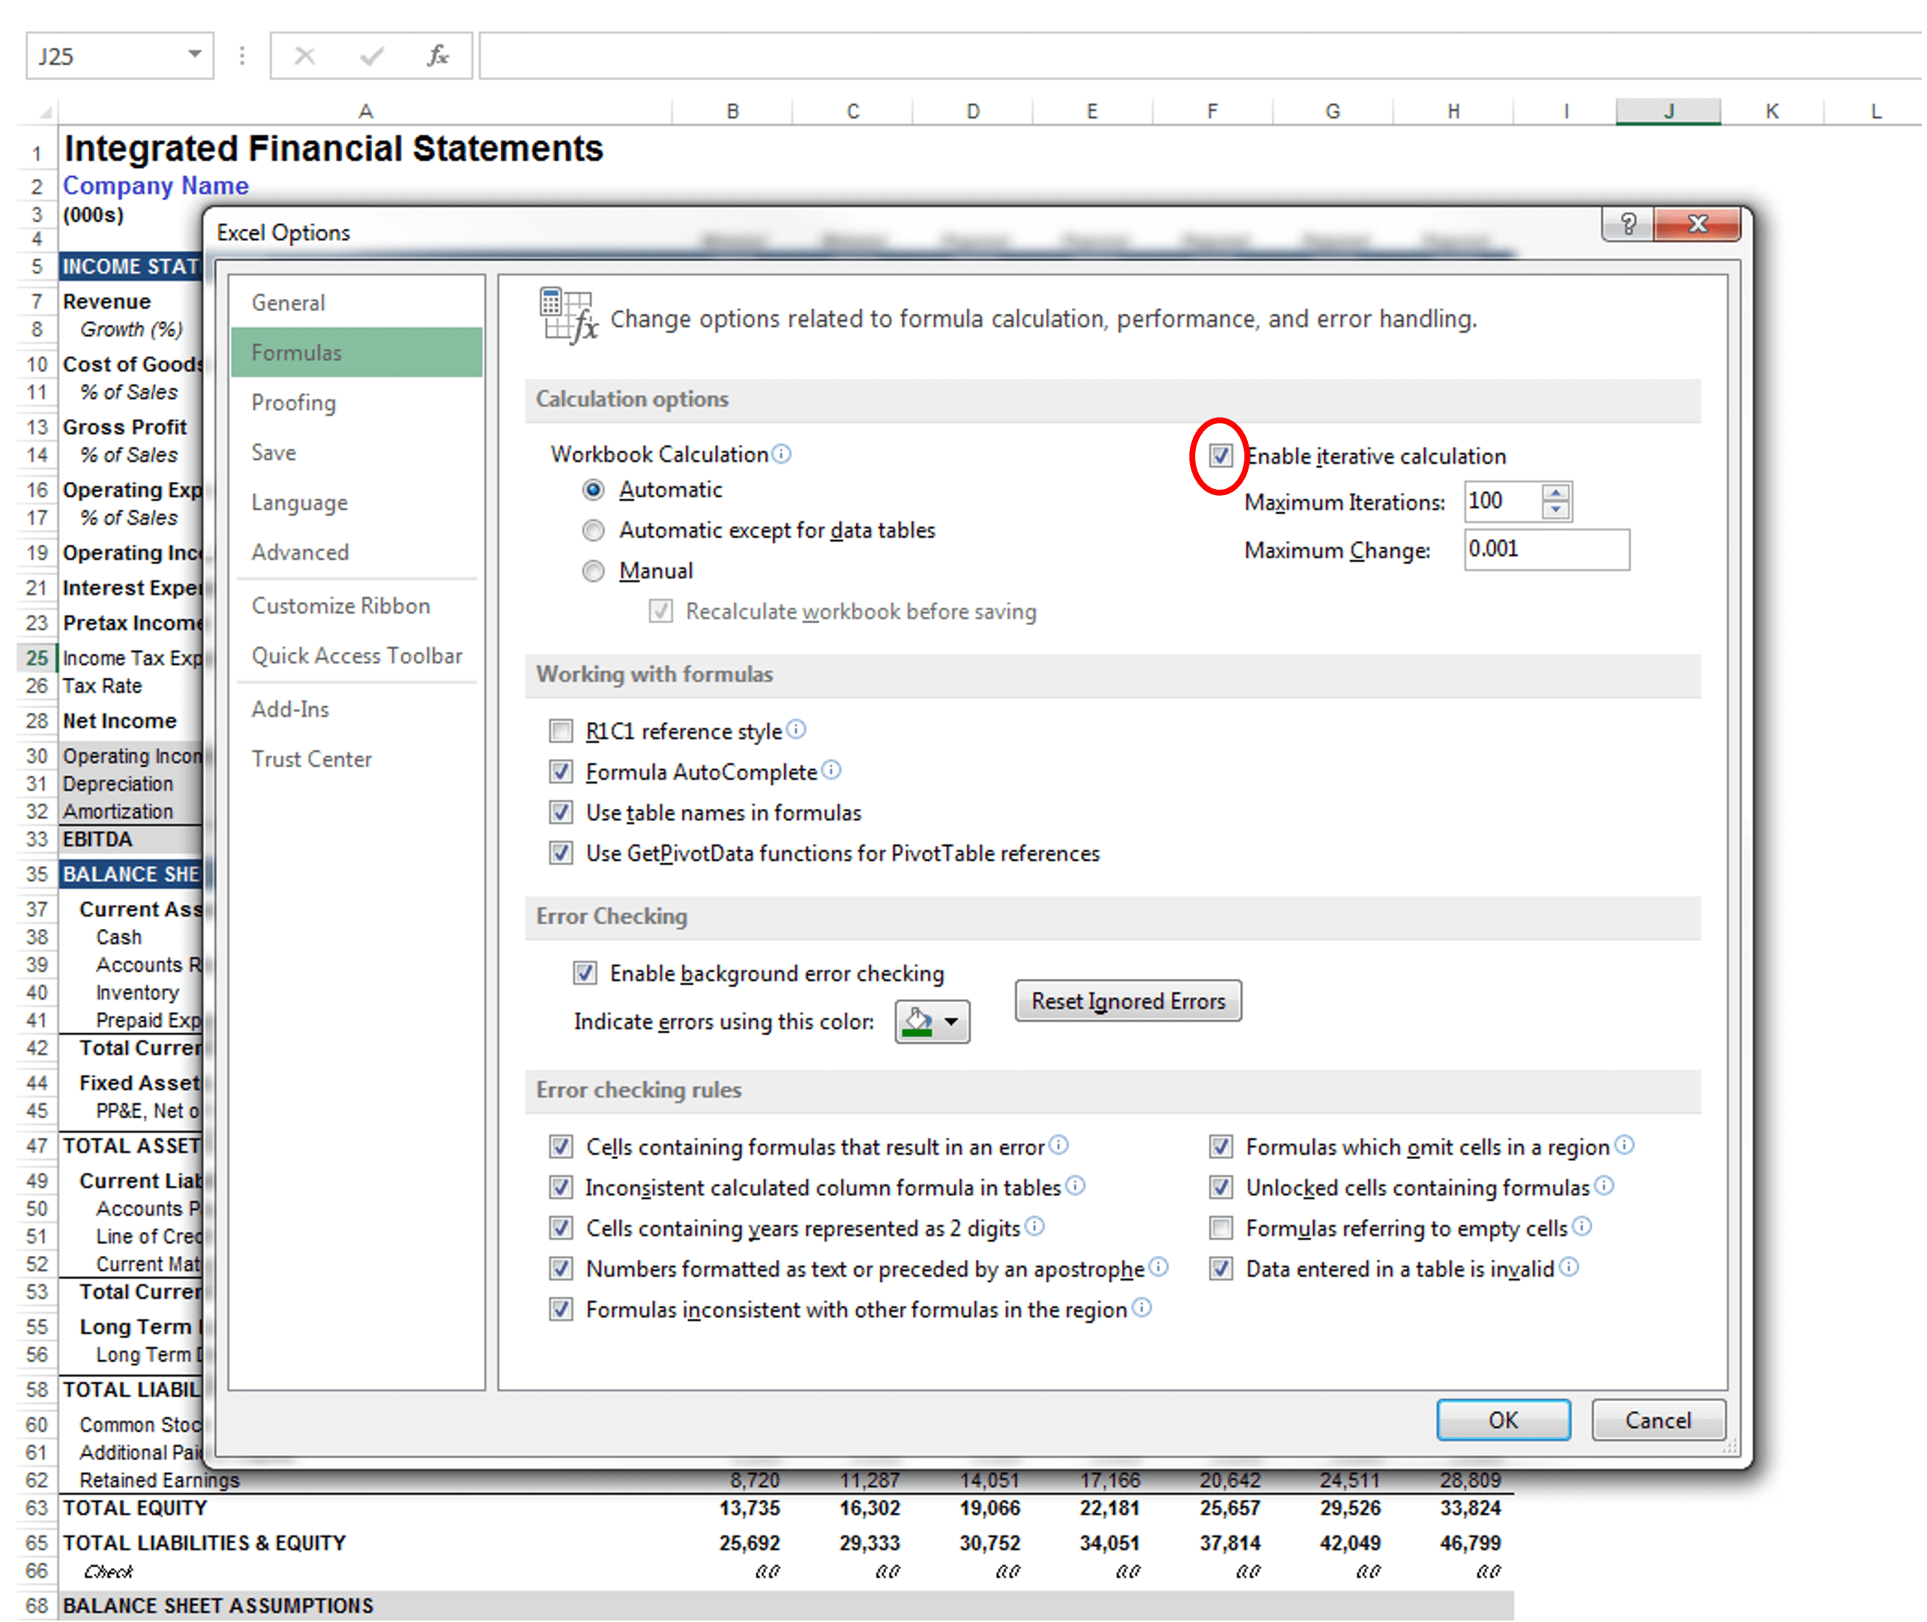Toggle Enable iterative calculation checkbox
Viewport: 1927px width, 1622px height.
click(1220, 455)
